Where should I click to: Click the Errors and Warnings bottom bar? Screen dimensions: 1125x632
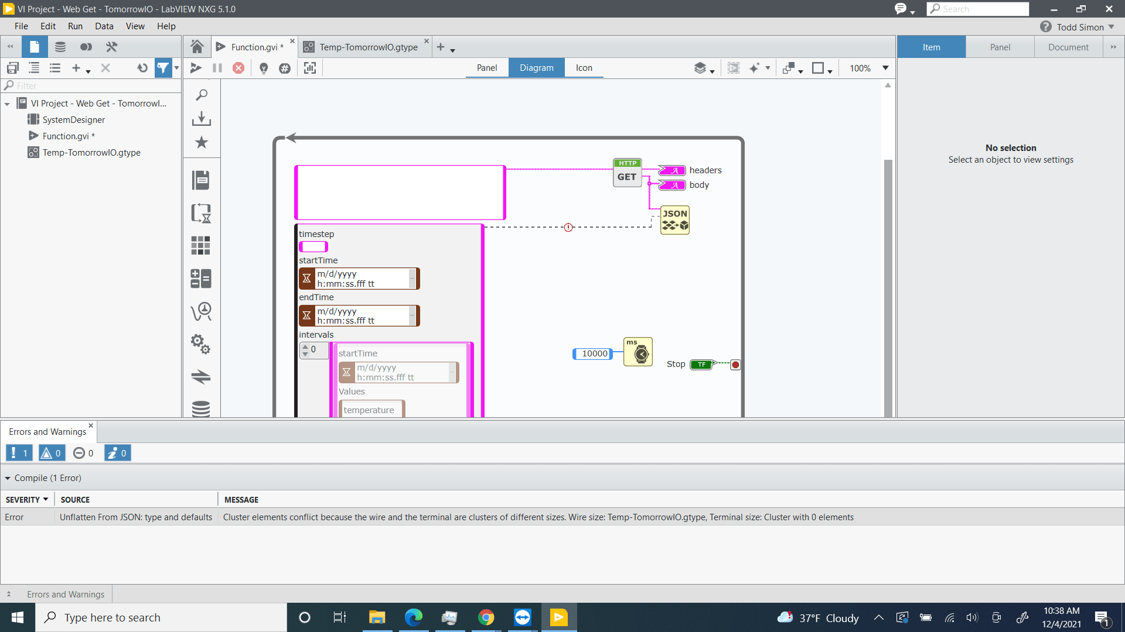(x=66, y=594)
